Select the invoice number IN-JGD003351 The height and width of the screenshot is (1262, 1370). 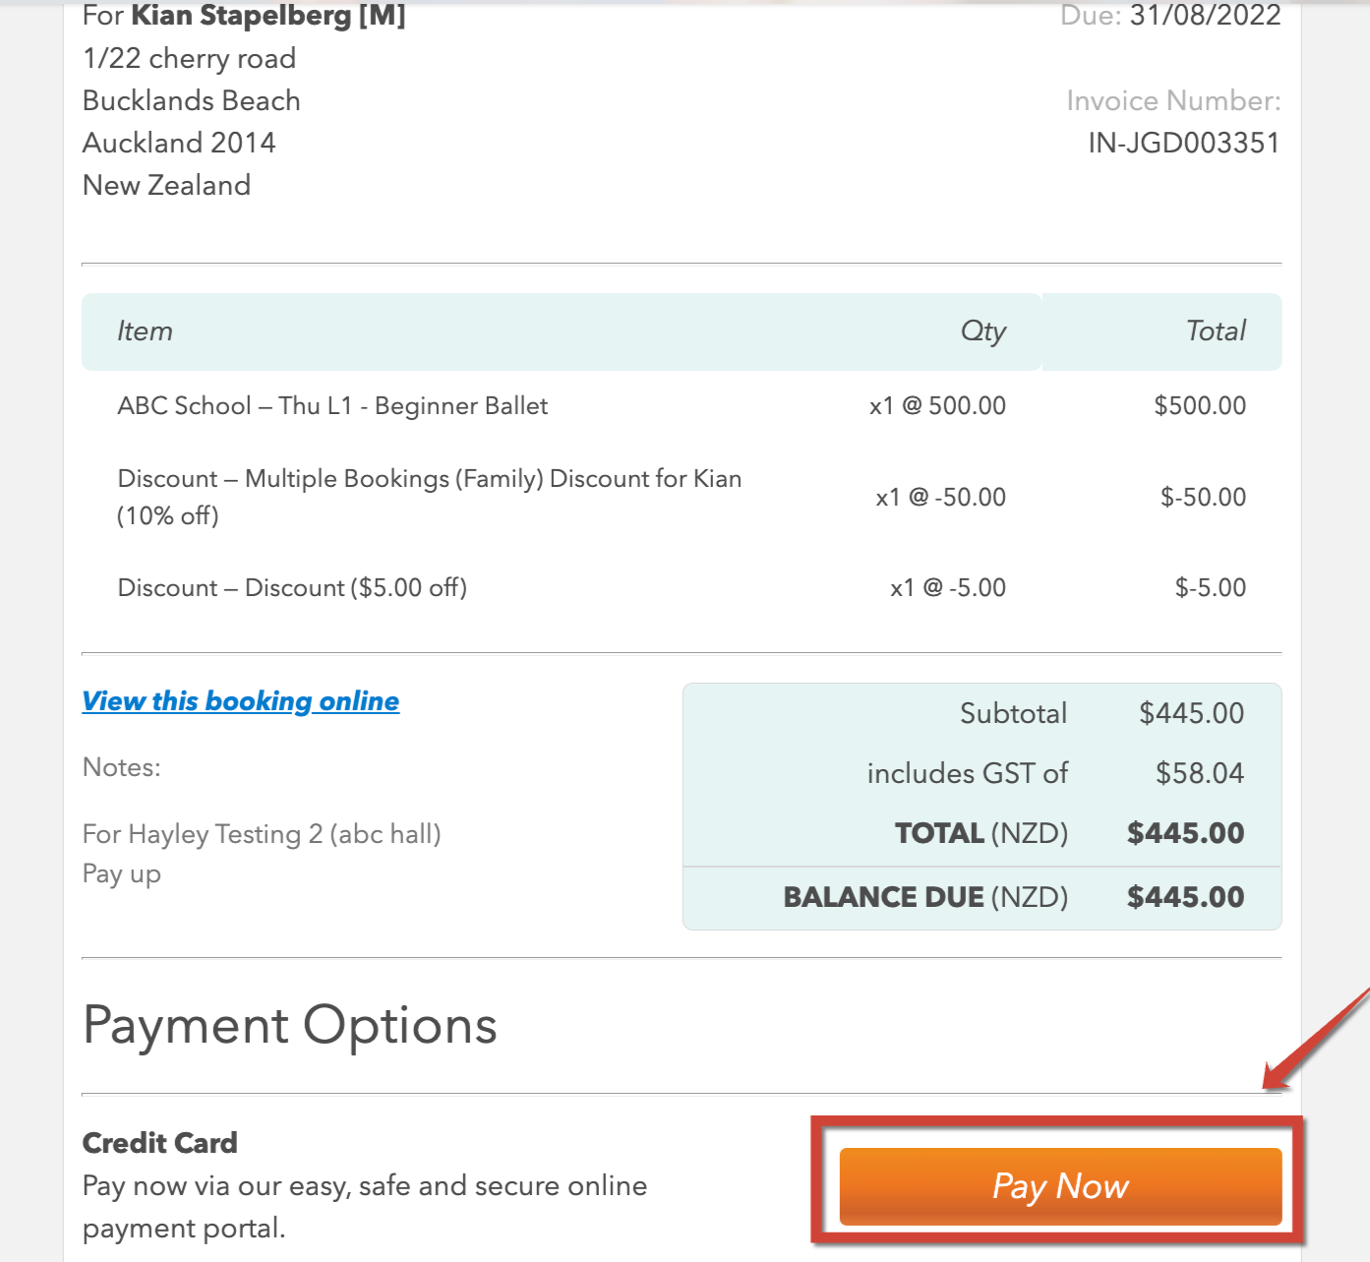1184,144
